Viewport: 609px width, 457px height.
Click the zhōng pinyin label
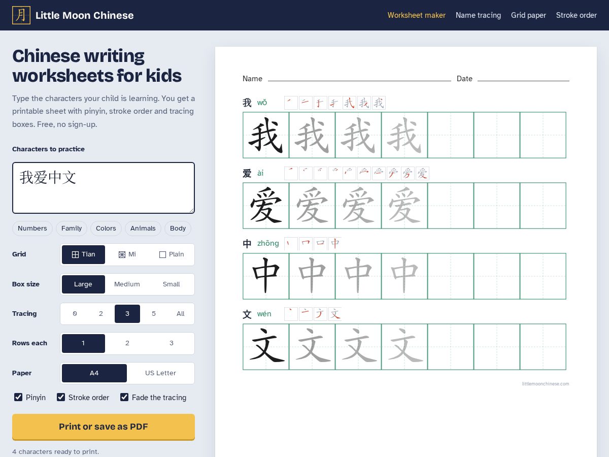(x=268, y=243)
